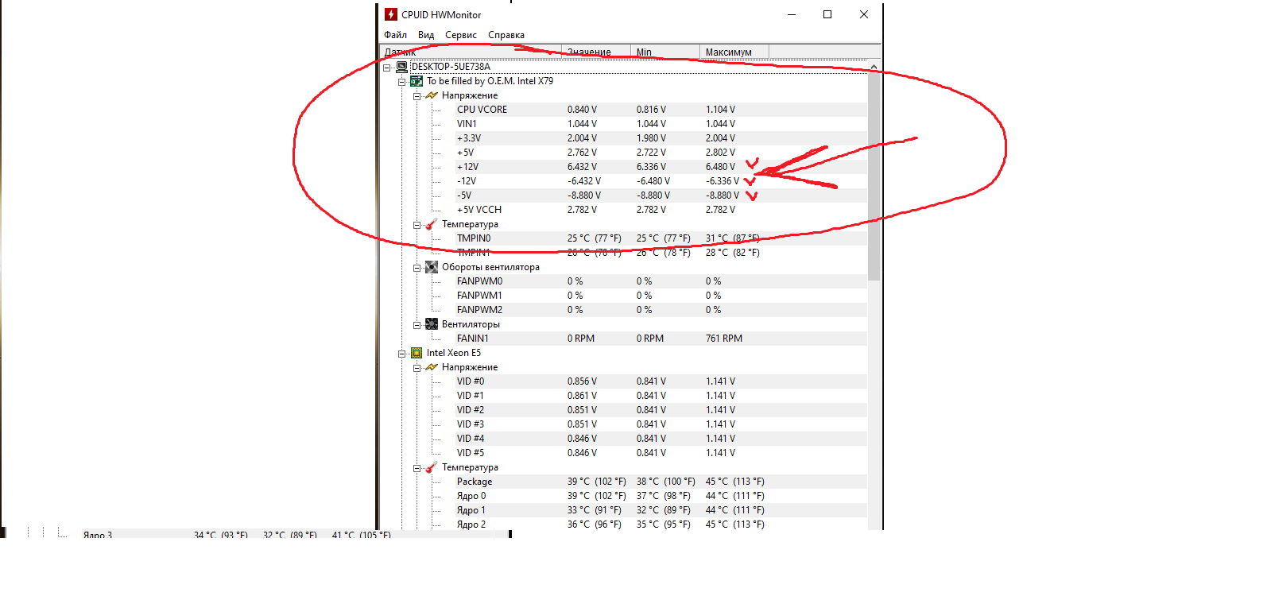
Task: Click the voltage icon under Intel Xeon E5
Action: 432,367
